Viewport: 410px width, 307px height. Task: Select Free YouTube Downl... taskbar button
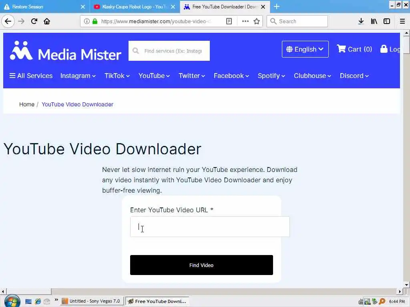[x=157, y=301]
